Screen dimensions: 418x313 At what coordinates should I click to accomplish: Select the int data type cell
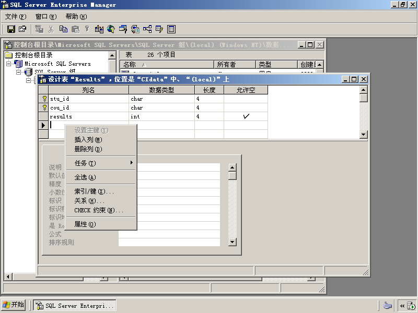161,116
